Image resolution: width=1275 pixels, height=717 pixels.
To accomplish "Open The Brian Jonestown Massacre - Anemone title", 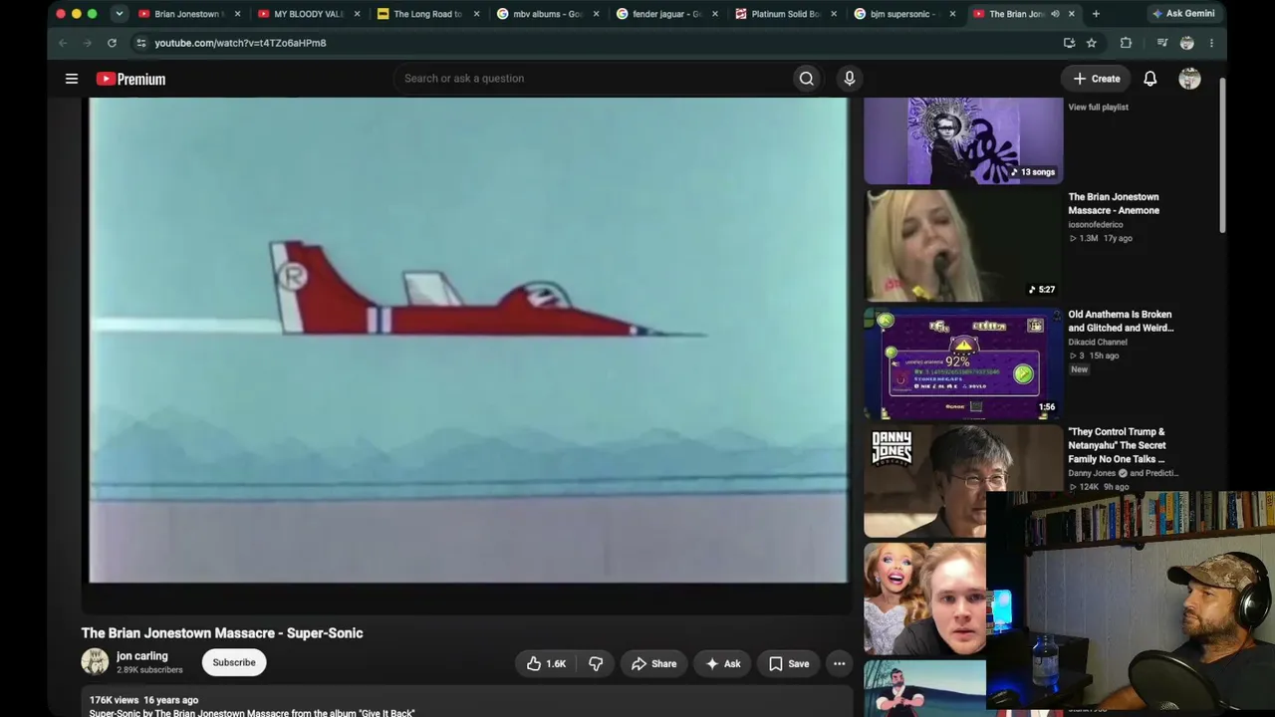I will pyautogui.click(x=1114, y=203).
